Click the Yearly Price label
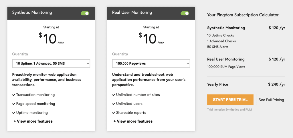 [218, 84]
